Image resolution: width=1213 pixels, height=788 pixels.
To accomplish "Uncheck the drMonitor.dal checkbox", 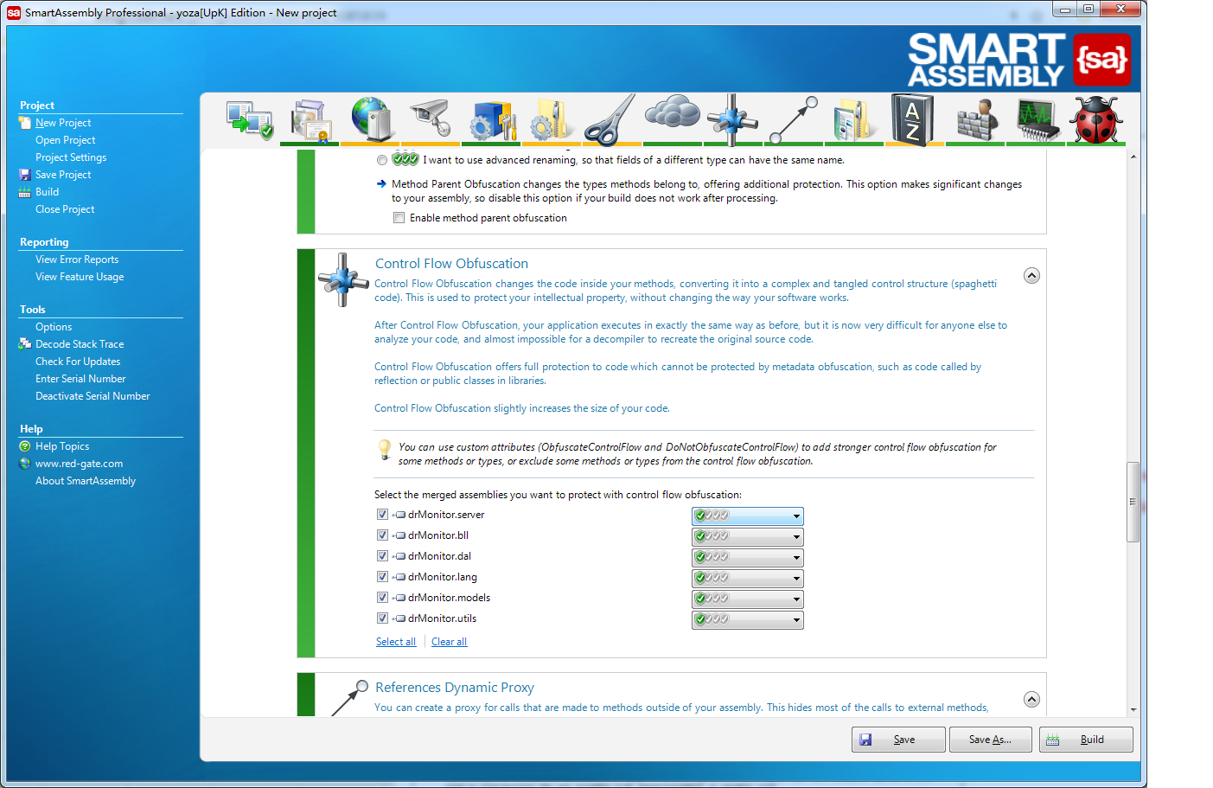I will (382, 555).
